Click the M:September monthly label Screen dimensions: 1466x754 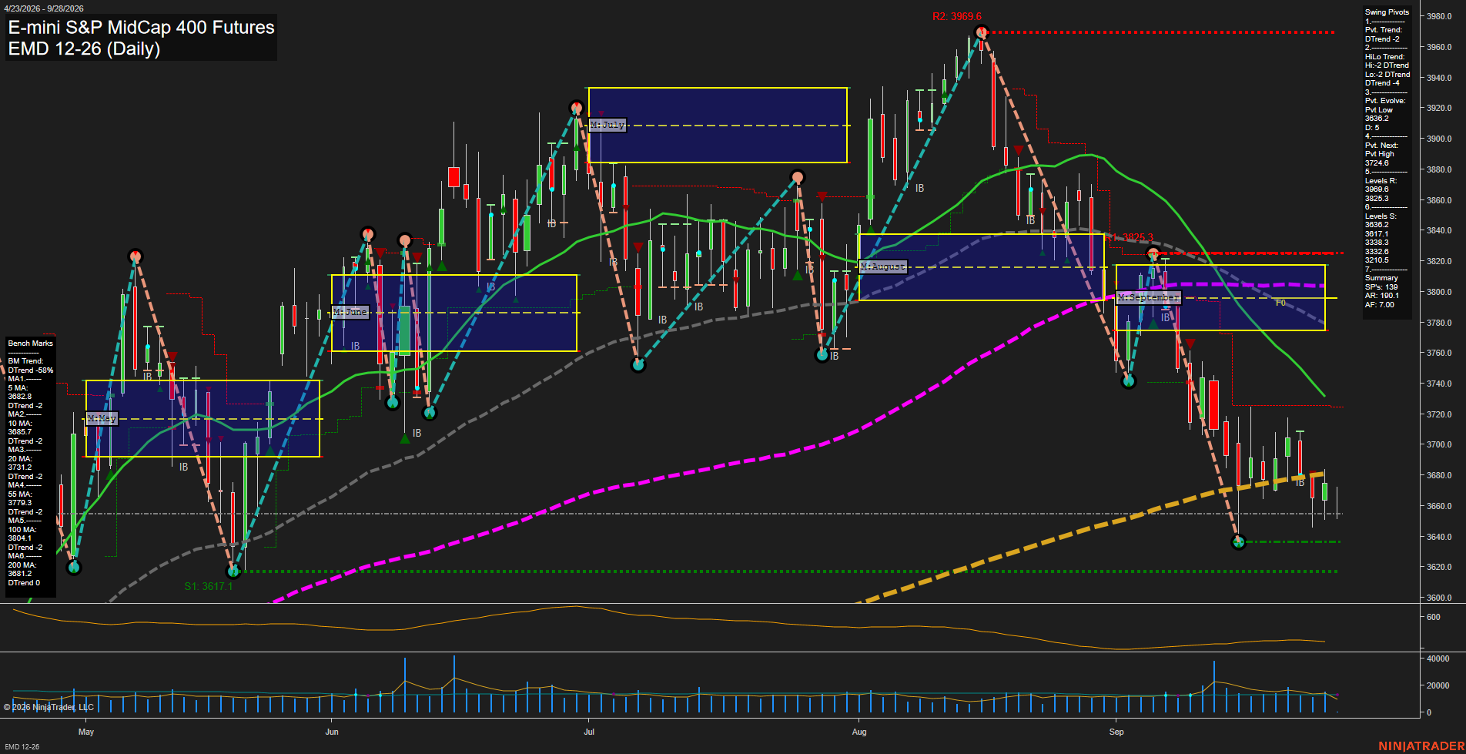click(x=1148, y=297)
